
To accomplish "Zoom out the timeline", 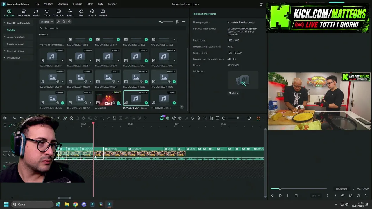I will click(223, 118).
